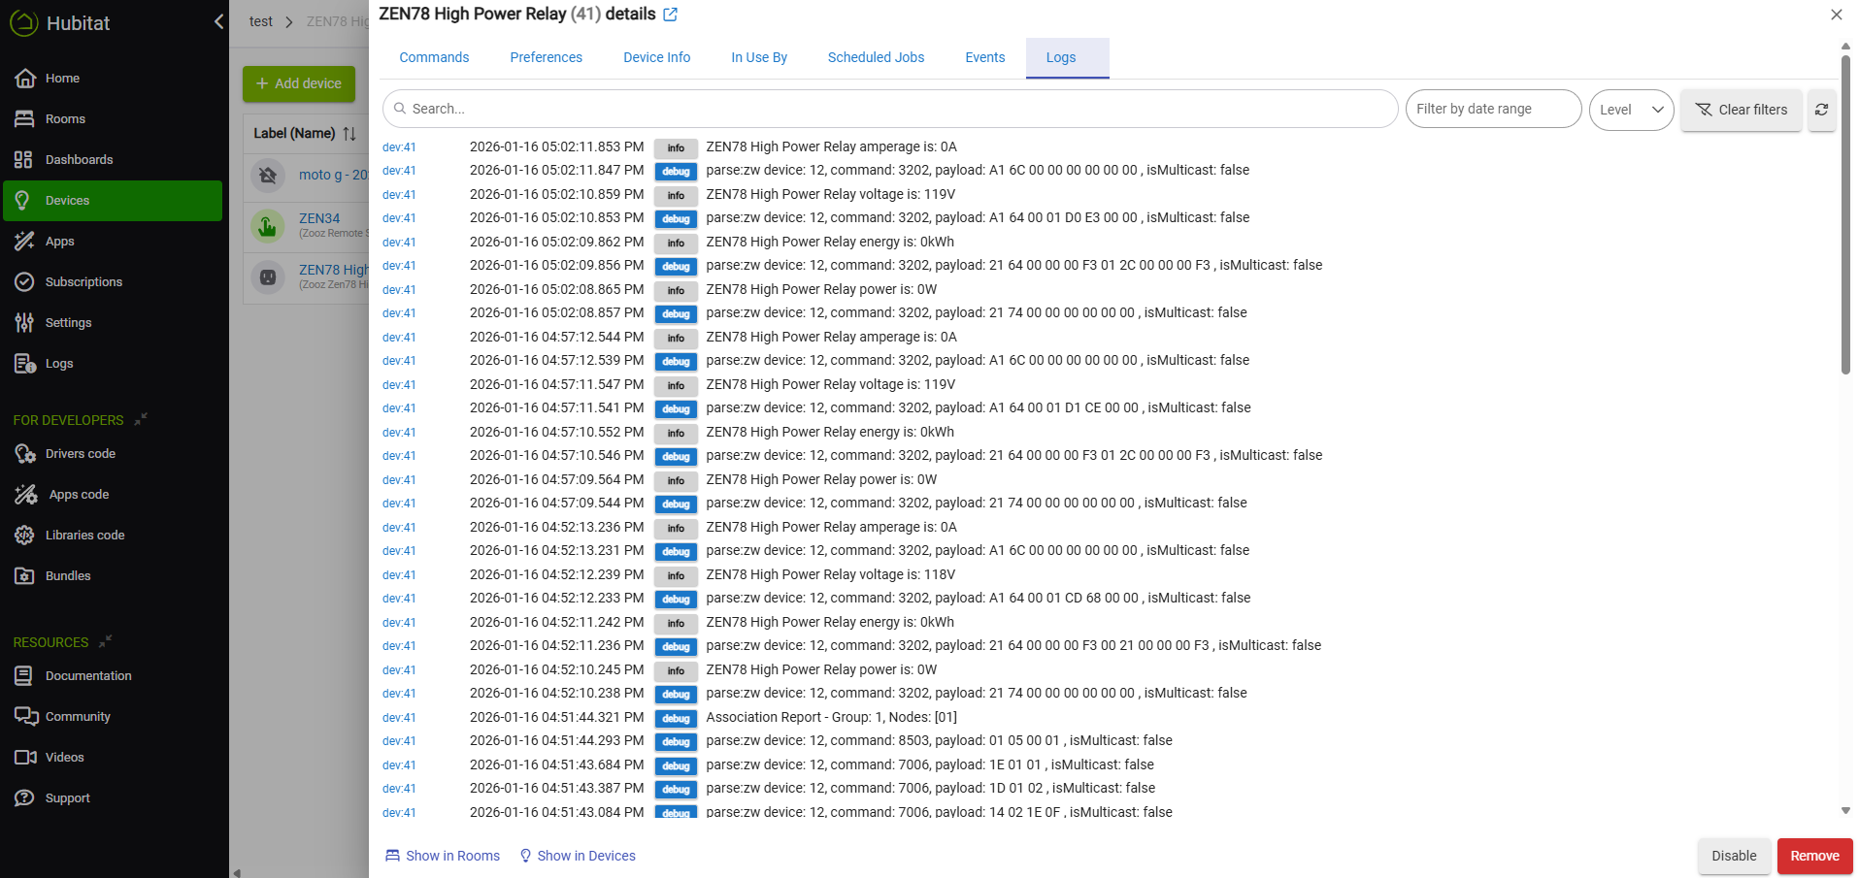Select Devices in the sidebar

tap(113, 201)
